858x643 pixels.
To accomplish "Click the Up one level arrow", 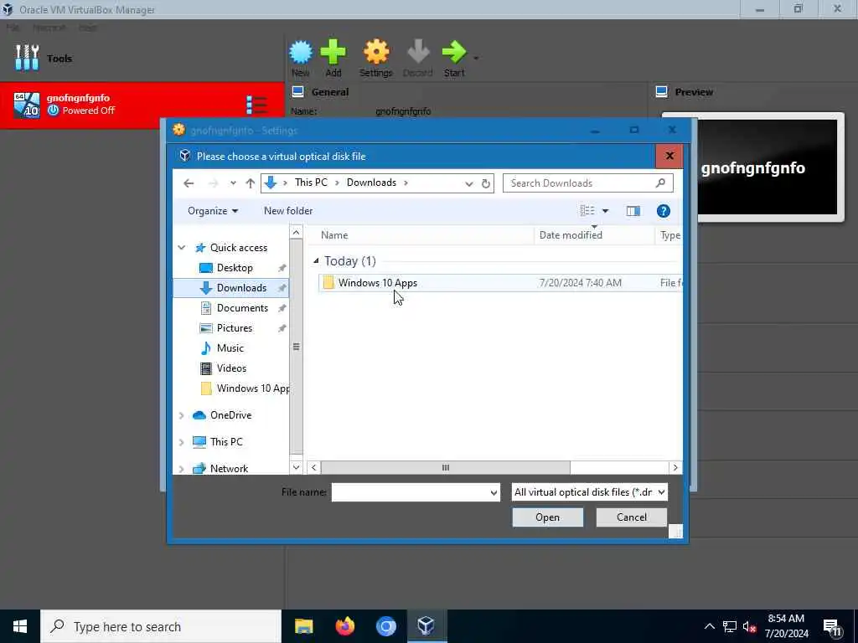I will click(250, 183).
